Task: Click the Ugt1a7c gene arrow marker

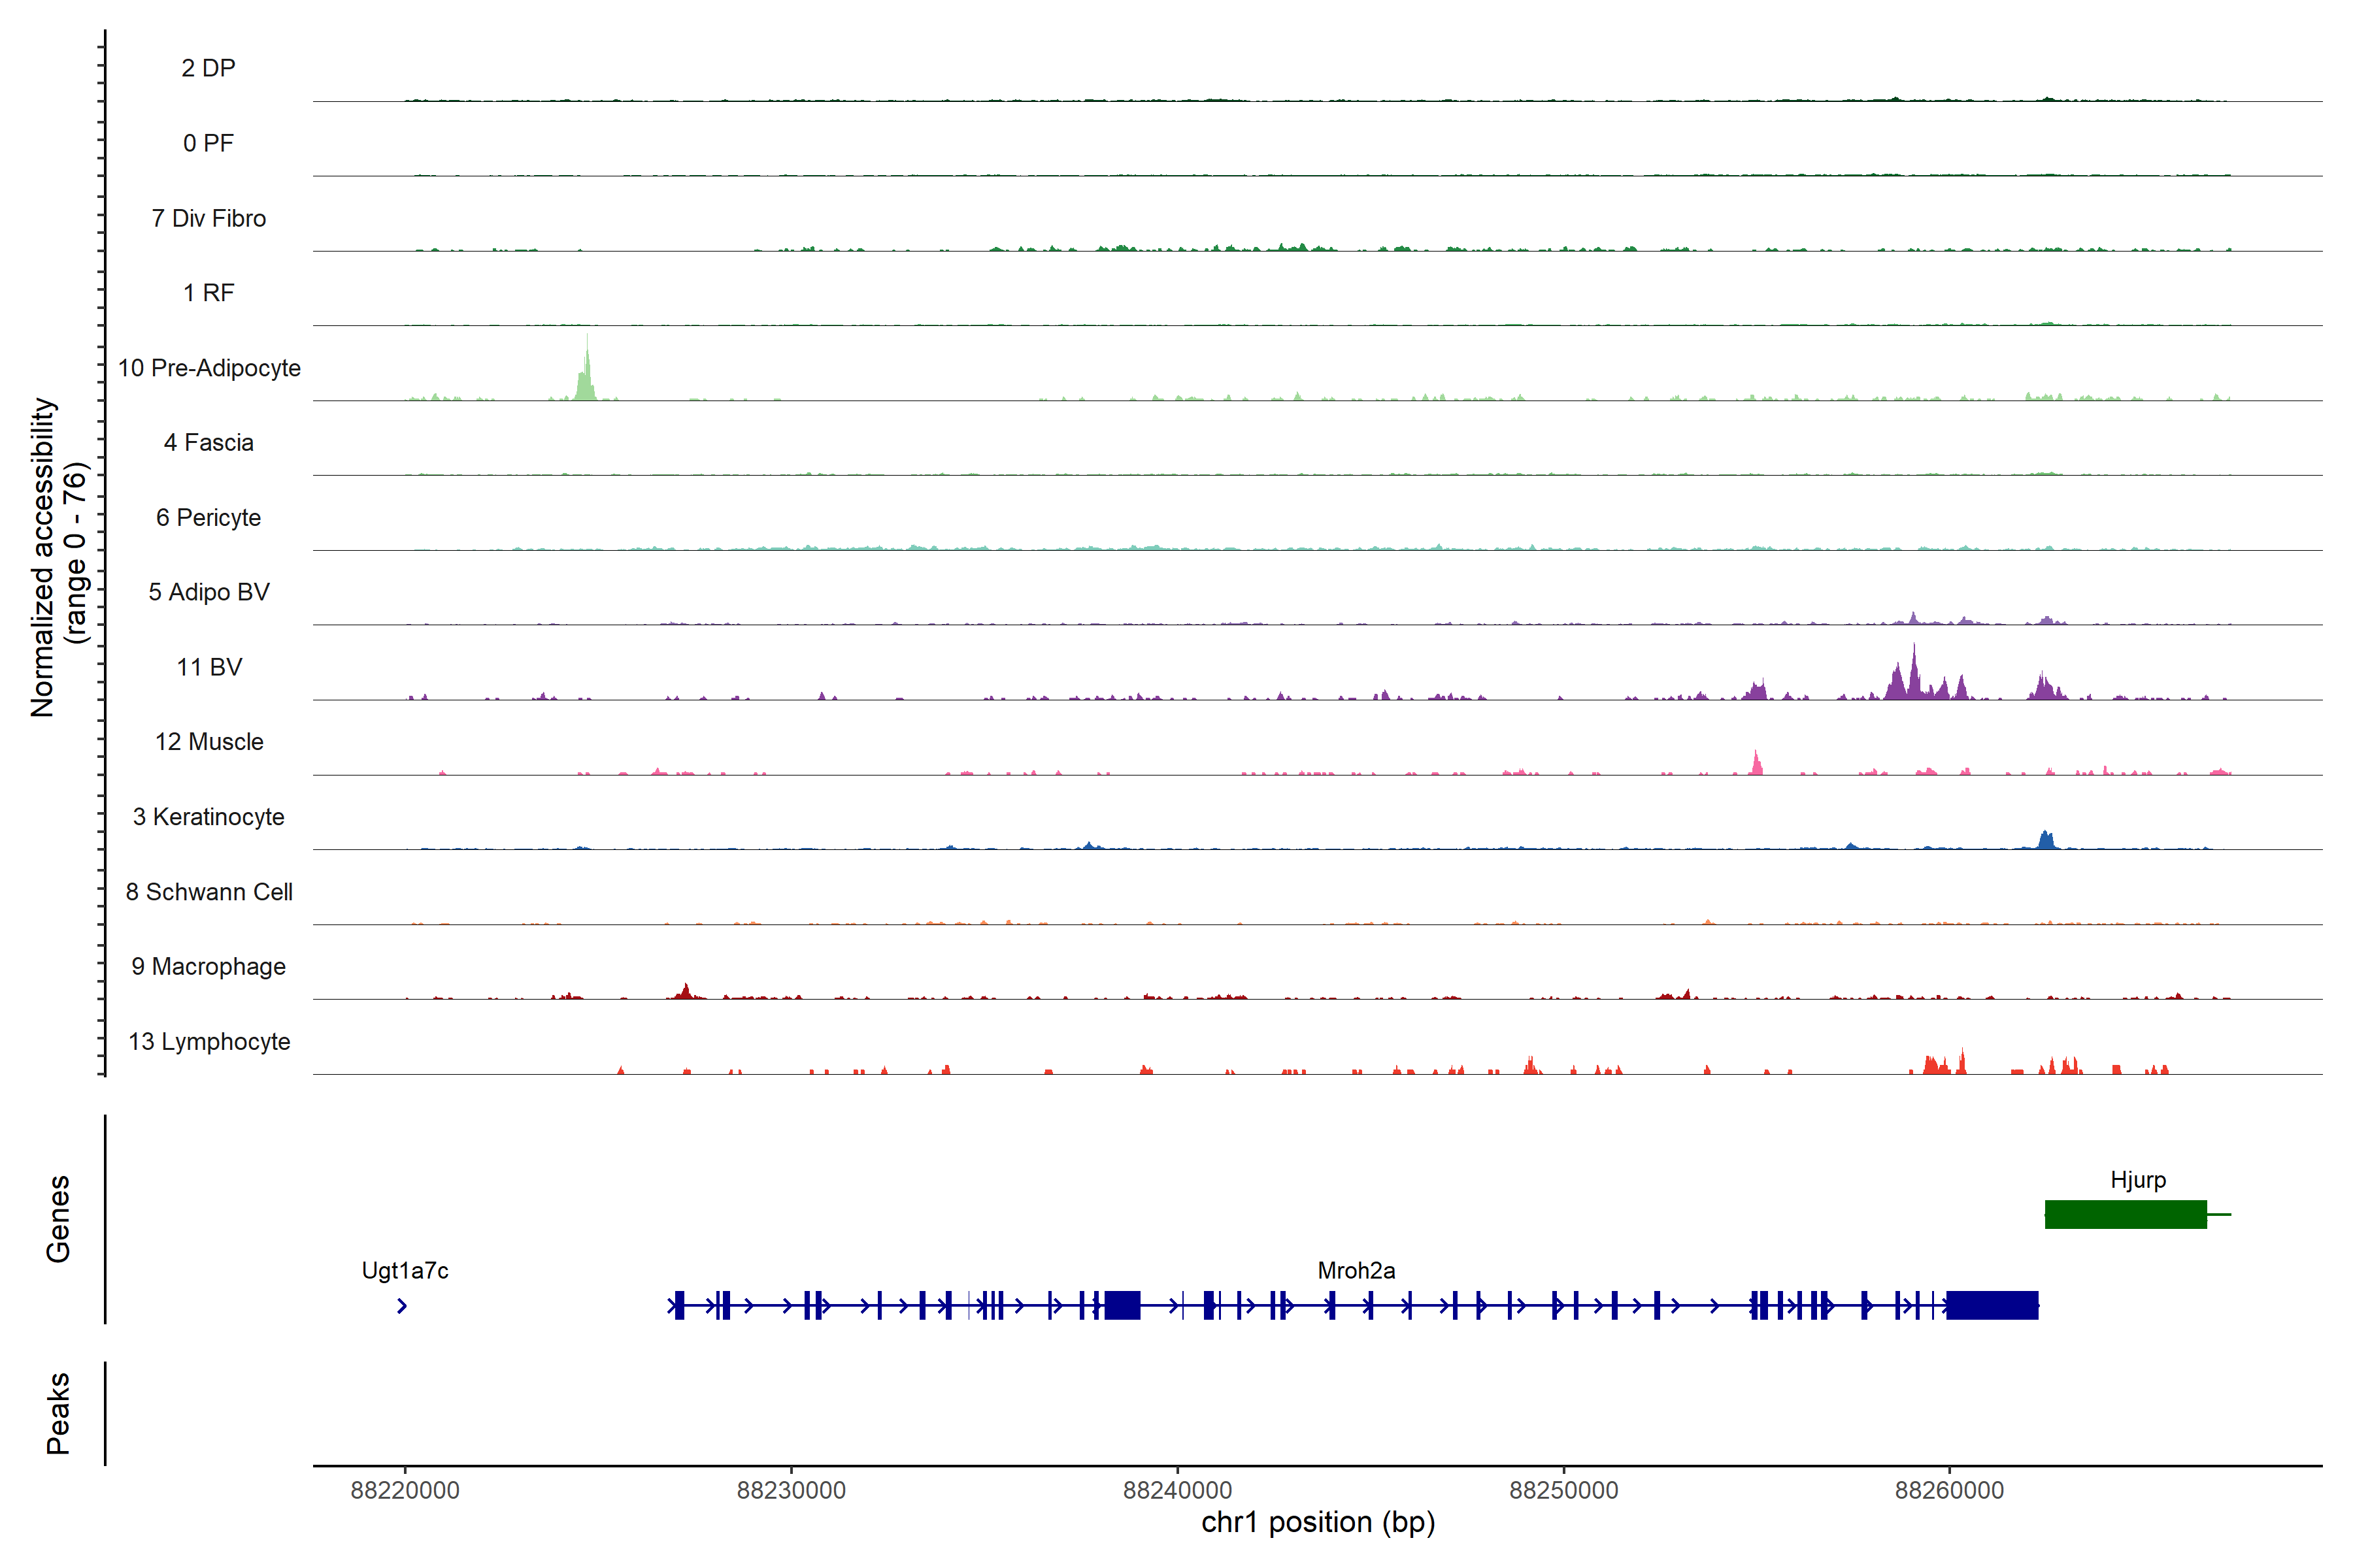Action: pyautogui.click(x=402, y=1306)
